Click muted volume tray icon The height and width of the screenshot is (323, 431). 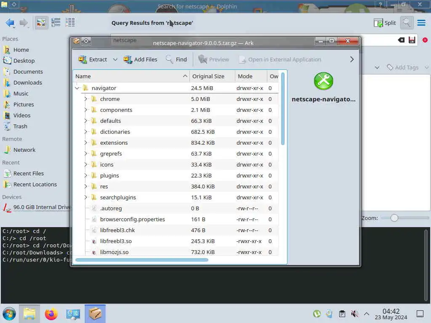coord(354,314)
